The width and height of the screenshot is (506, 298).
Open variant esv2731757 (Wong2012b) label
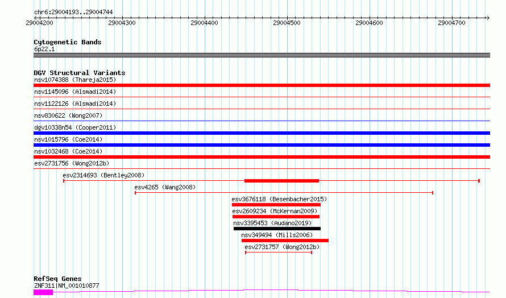tap(282, 247)
